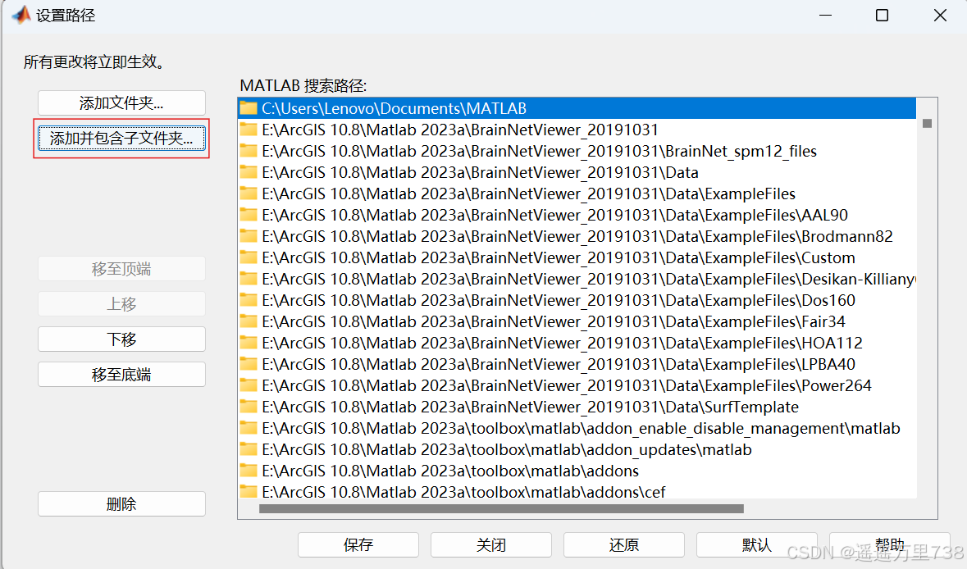Close the 设置路径 window with X
The height and width of the screenshot is (569, 967).
point(940,15)
